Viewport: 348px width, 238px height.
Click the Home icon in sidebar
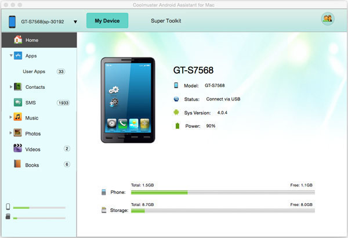coord(17,40)
